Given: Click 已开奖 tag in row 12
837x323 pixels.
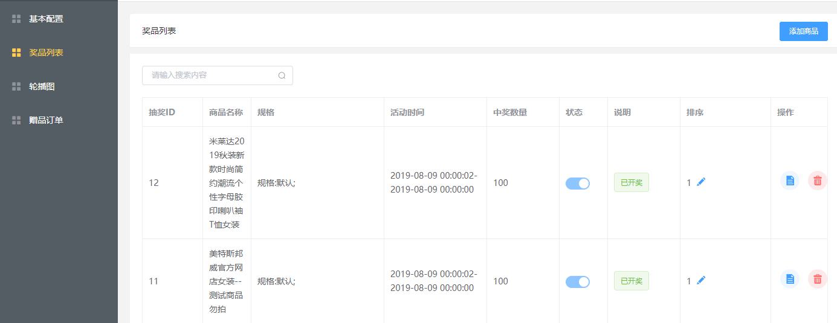Looking at the screenshot, I should pyautogui.click(x=632, y=182).
